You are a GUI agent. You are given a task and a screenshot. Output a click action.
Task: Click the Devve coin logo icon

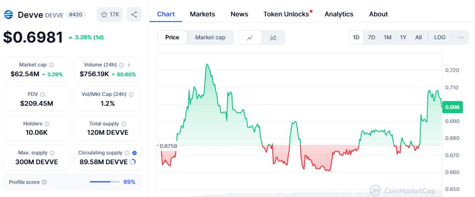click(x=8, y=15)
